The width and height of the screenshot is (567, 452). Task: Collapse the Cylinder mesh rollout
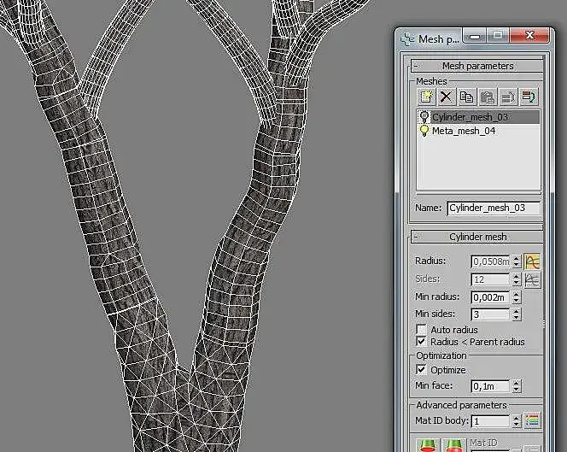pyautogui.click(x=477, y=237)
